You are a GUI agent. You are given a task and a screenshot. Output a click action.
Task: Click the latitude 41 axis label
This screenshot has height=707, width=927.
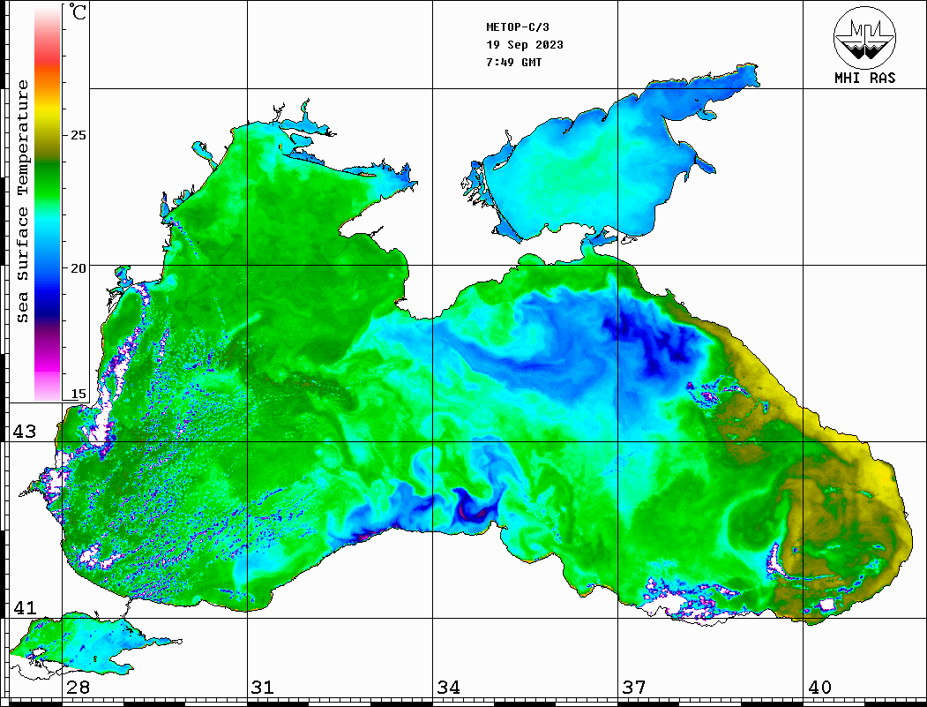25,607
